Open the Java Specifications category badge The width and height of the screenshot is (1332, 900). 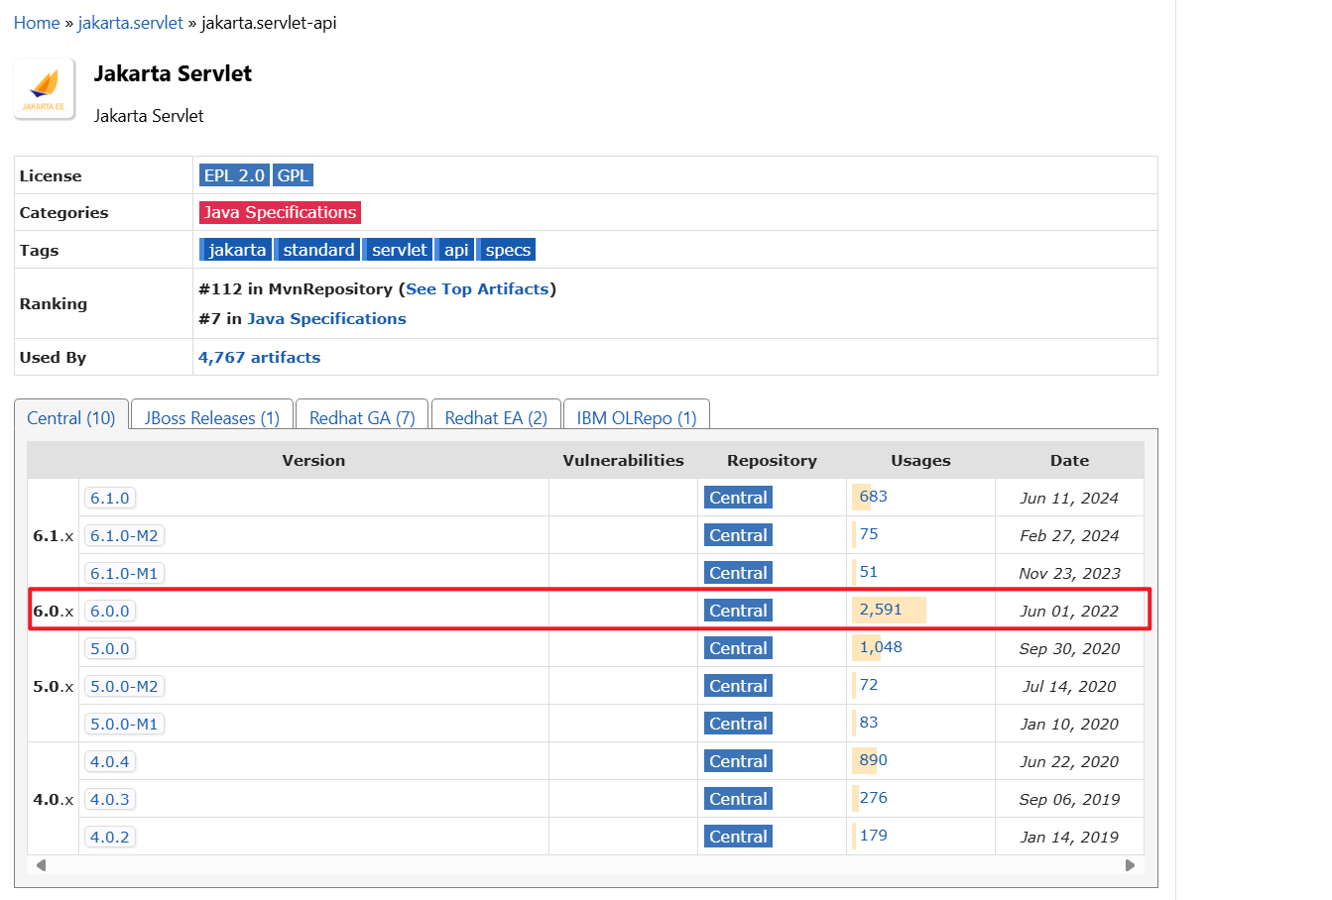pyautogui.click(x=280, y=212)
